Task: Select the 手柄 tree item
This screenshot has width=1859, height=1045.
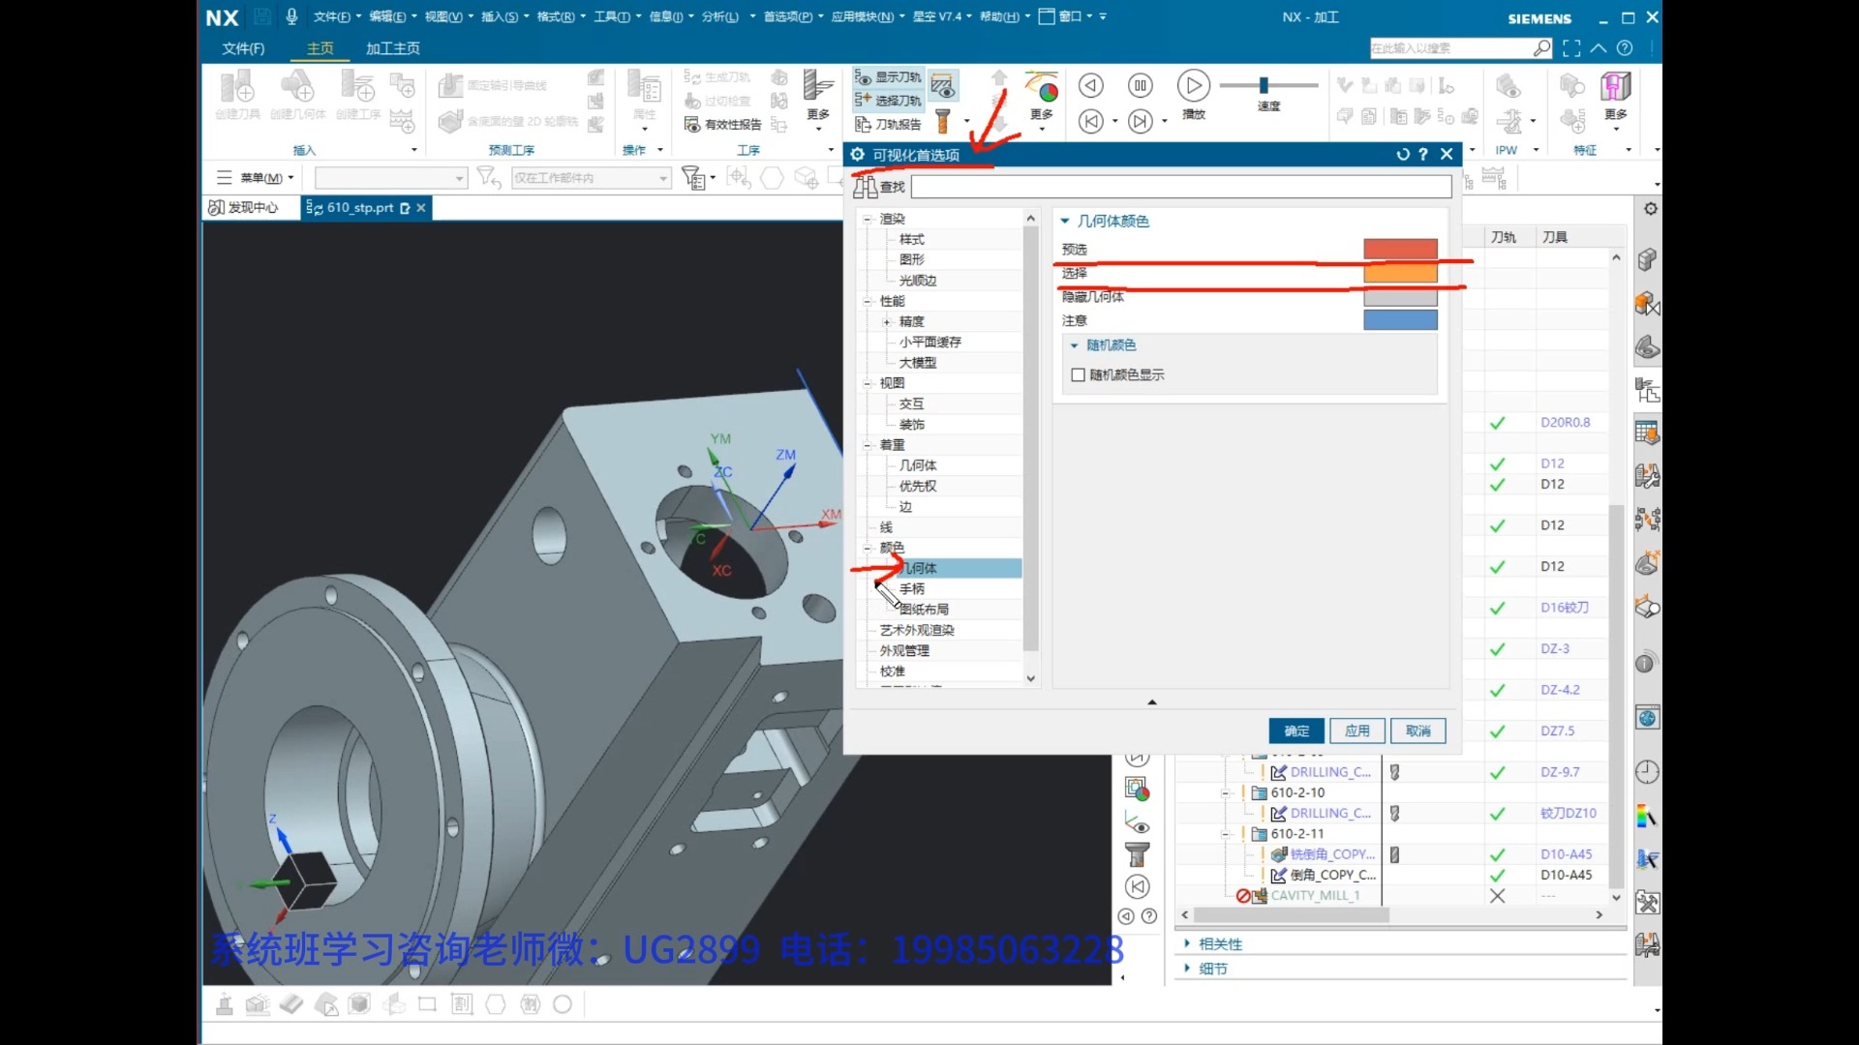Action: [x=912, y=589]
